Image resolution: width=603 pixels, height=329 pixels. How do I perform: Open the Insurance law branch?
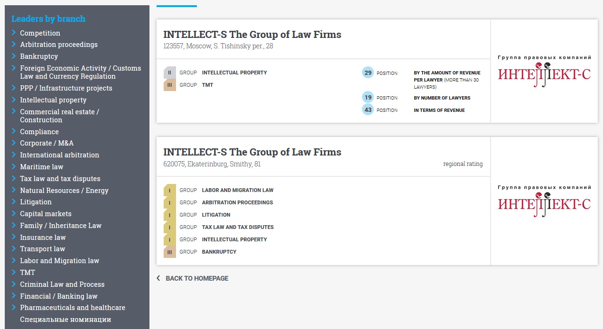click(43, 238)
